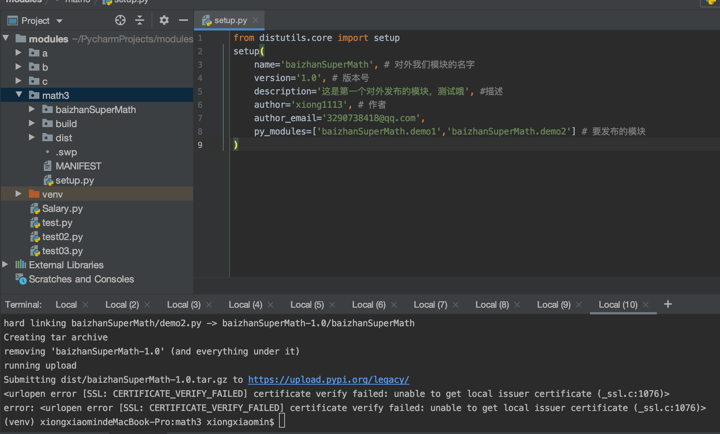Switch to terminal tab Local (9)
Screen dimensions: 720x434
[554, 305]
